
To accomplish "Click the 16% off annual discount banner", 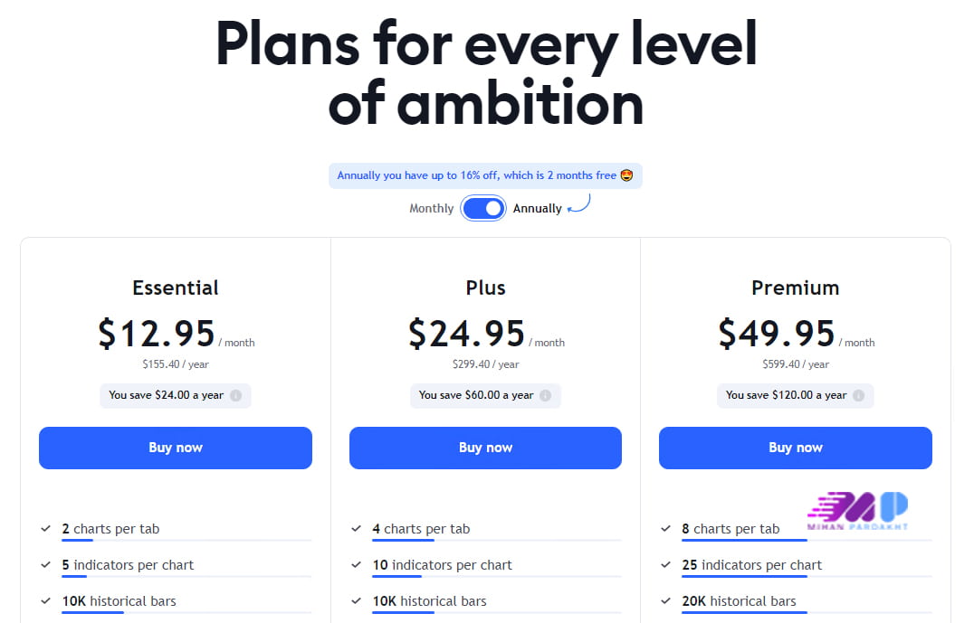I will (x=485, y=175).
